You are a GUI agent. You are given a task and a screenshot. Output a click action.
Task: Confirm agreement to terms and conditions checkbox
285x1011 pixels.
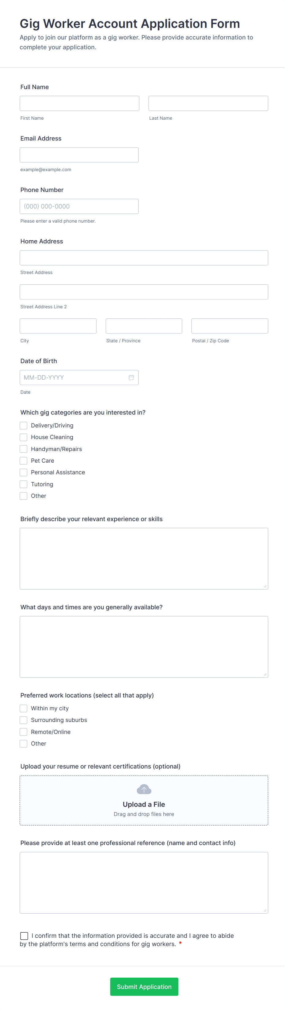24,936
